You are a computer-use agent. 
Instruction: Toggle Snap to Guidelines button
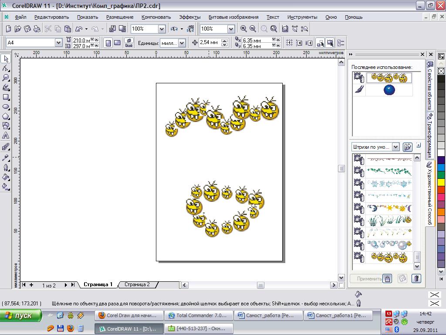pyautogui.click(x=299, y=43)
